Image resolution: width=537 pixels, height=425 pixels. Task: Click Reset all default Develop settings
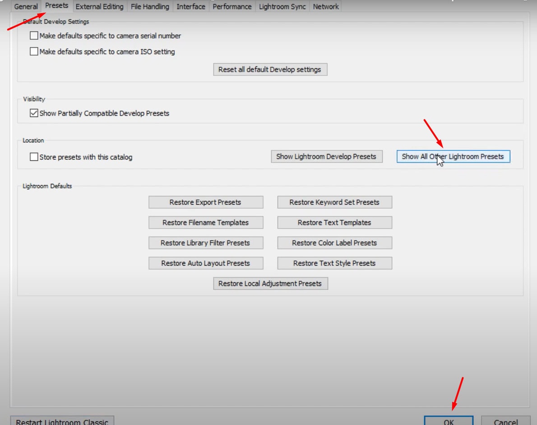point(270,70)
